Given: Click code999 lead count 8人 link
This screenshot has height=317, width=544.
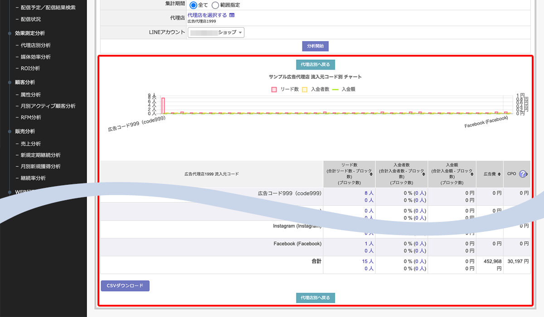Looking at the screenshot, I should pyautogui.click(x=369, y=193).
